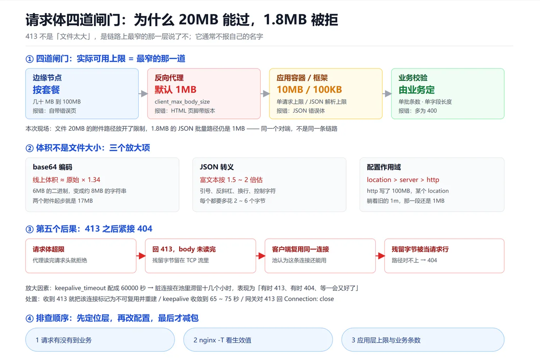The width and height of the screenshot is (540, 360).
Task: Select the 业务校验 由业务定 card
Action: [x=447, y=94]
